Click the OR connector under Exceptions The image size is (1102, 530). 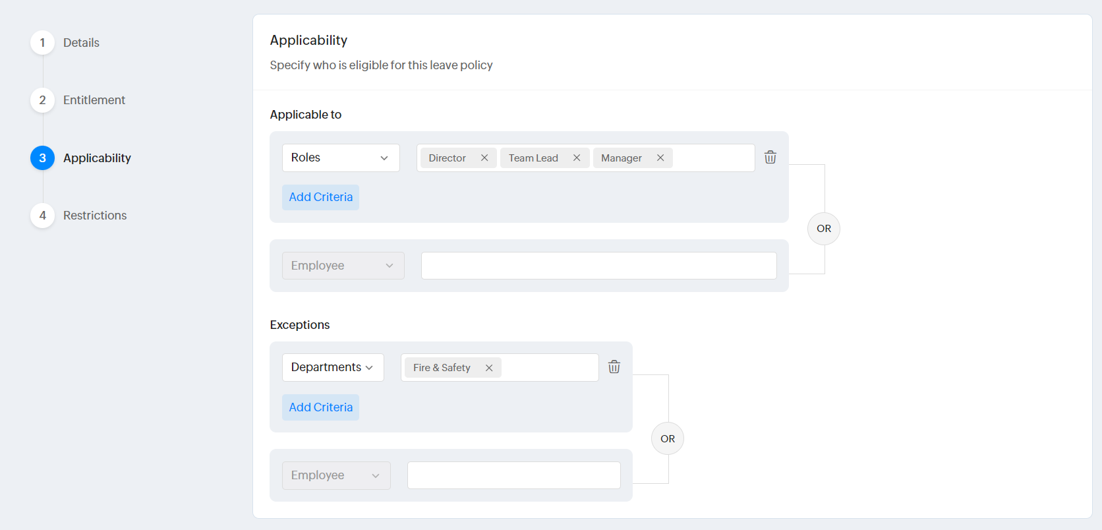(667, 439)
